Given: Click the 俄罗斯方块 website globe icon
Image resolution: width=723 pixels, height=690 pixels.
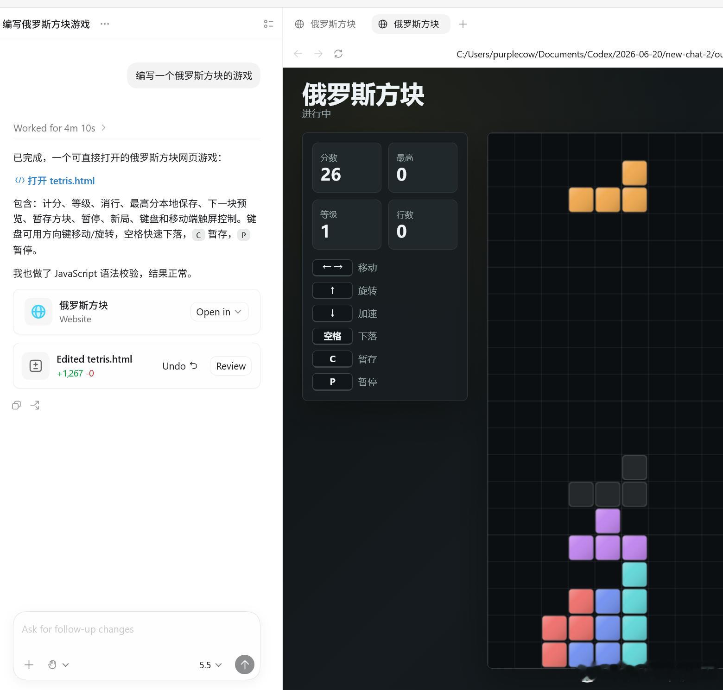Looking at the screenshot, I should 38,312.
